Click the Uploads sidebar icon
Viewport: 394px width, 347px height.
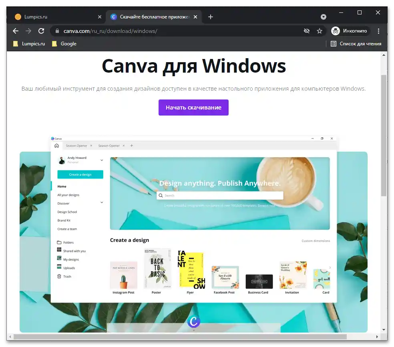[59, 267]
